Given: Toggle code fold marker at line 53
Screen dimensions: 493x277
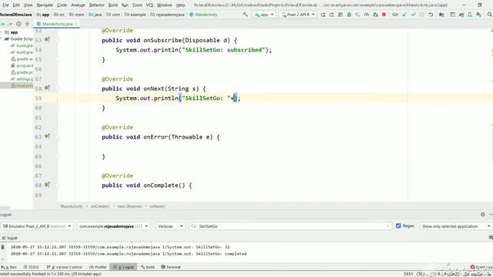Looking at the screenshot, I should (x=58, y=40).
